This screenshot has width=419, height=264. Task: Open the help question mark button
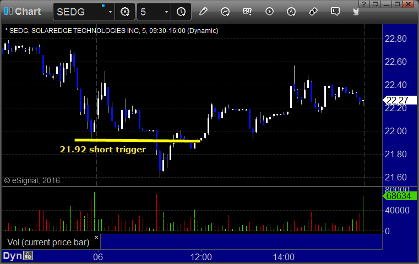click(x=364, y=4)
